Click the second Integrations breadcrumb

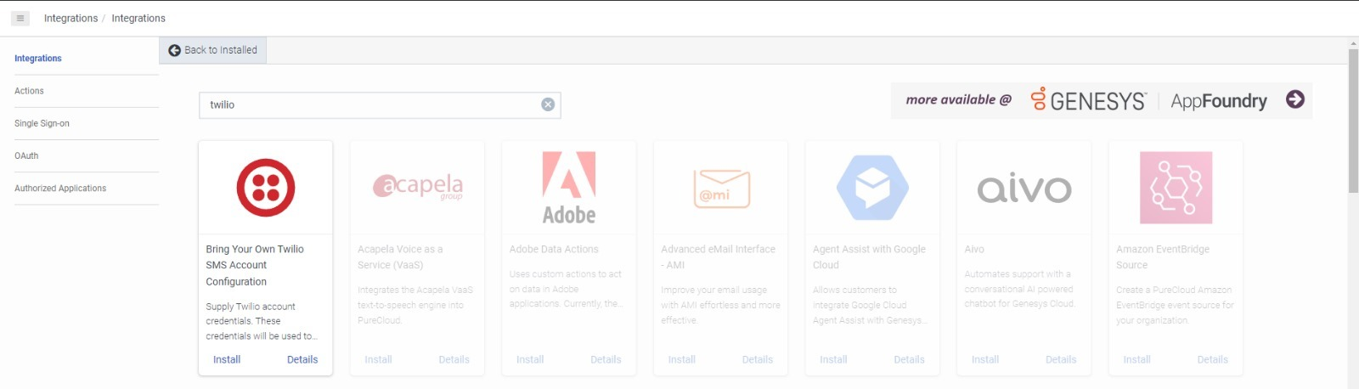pos(138,18)
